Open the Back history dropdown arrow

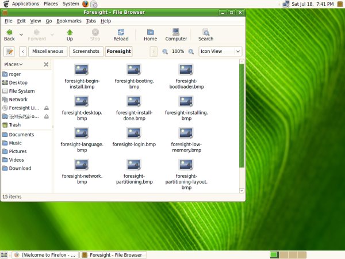(x=20, y=35)
